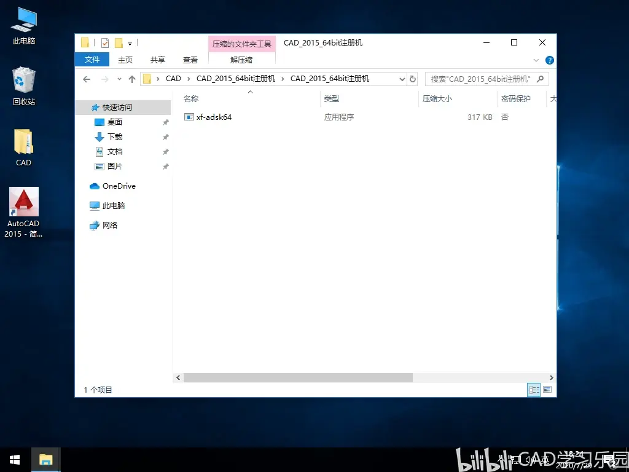Sort files by 类型 column
The image size is (629, 472).
pos(331,99)
